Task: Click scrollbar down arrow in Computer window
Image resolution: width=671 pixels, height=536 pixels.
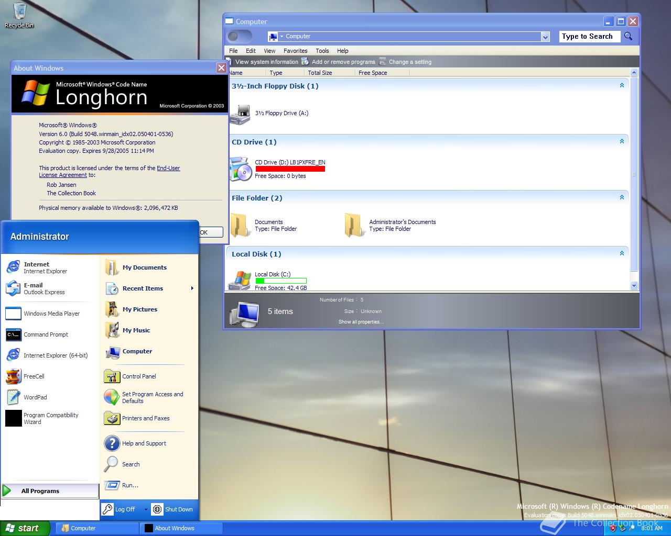Action: point(634,286)
